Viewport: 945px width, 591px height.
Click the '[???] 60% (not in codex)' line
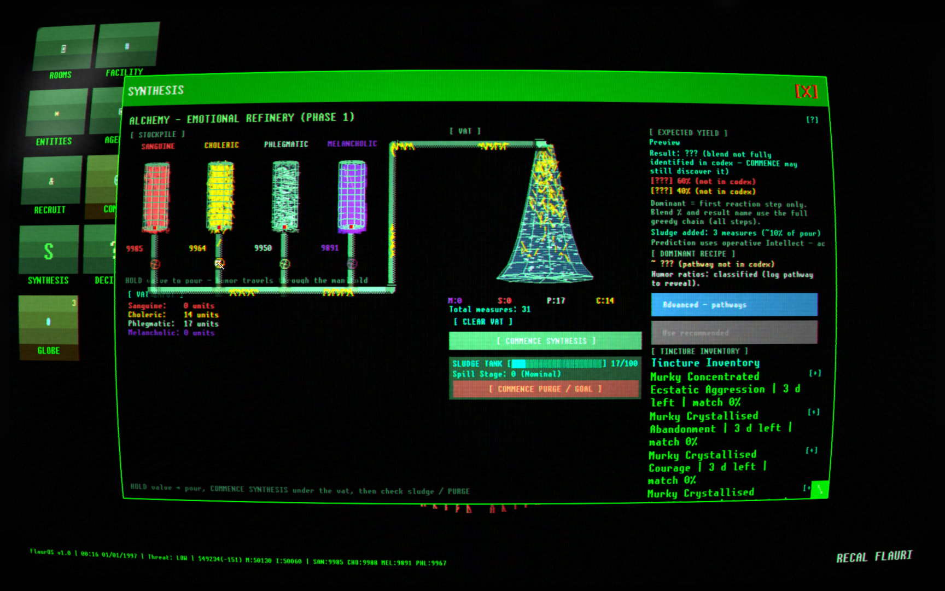703,181
